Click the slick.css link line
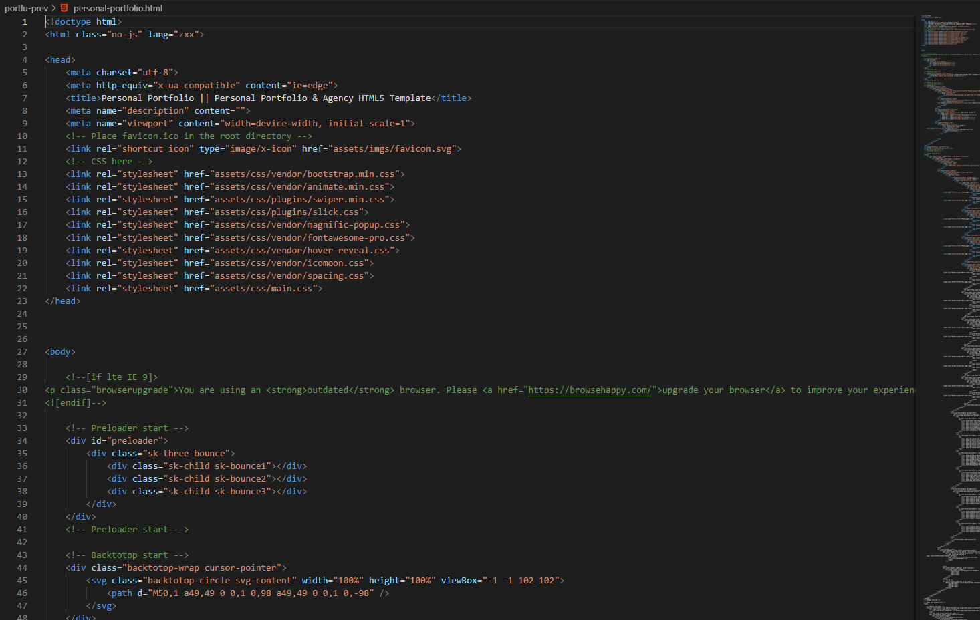The width and height of the screenshot is (980, 620). [x=217, y=212]
